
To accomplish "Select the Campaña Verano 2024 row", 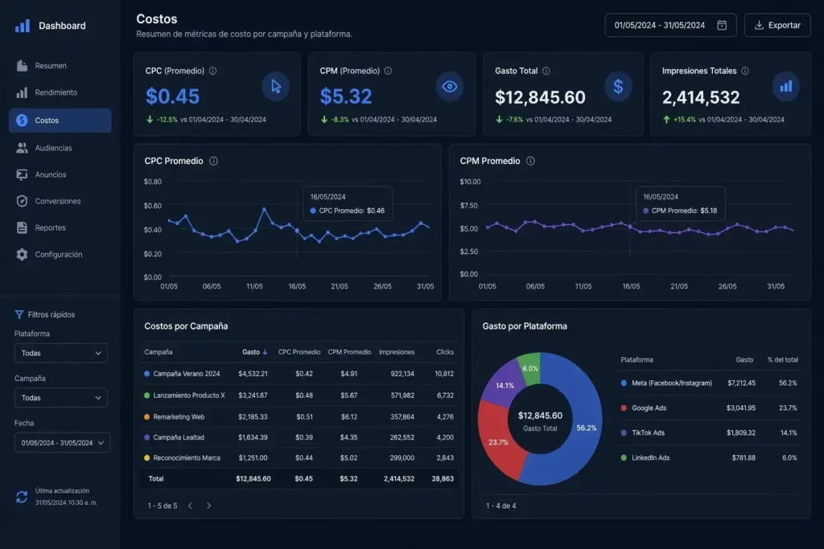I will (186, 374).
